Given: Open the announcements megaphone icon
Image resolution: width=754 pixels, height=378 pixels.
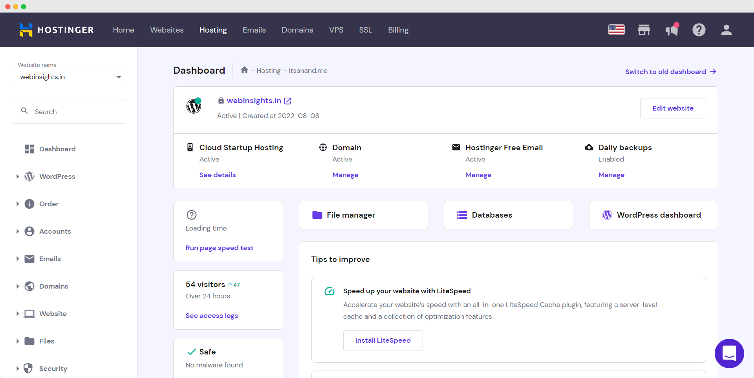Looking at the screenshot, I should [x=672, y=30].
